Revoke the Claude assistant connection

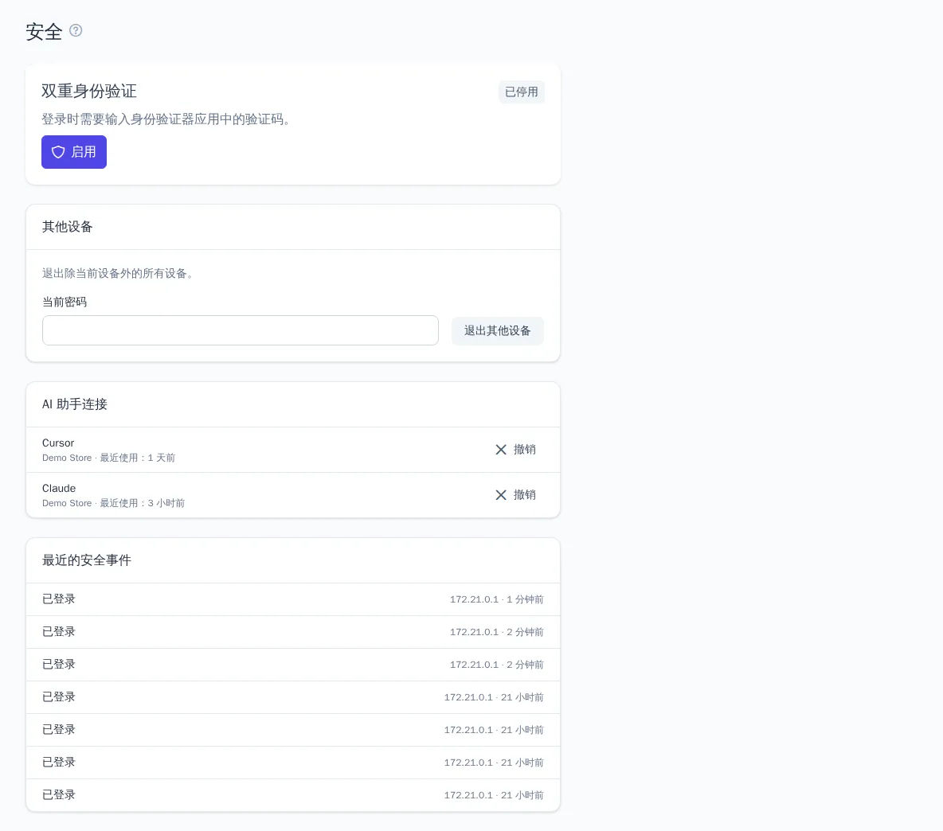(x=515, y=494)
